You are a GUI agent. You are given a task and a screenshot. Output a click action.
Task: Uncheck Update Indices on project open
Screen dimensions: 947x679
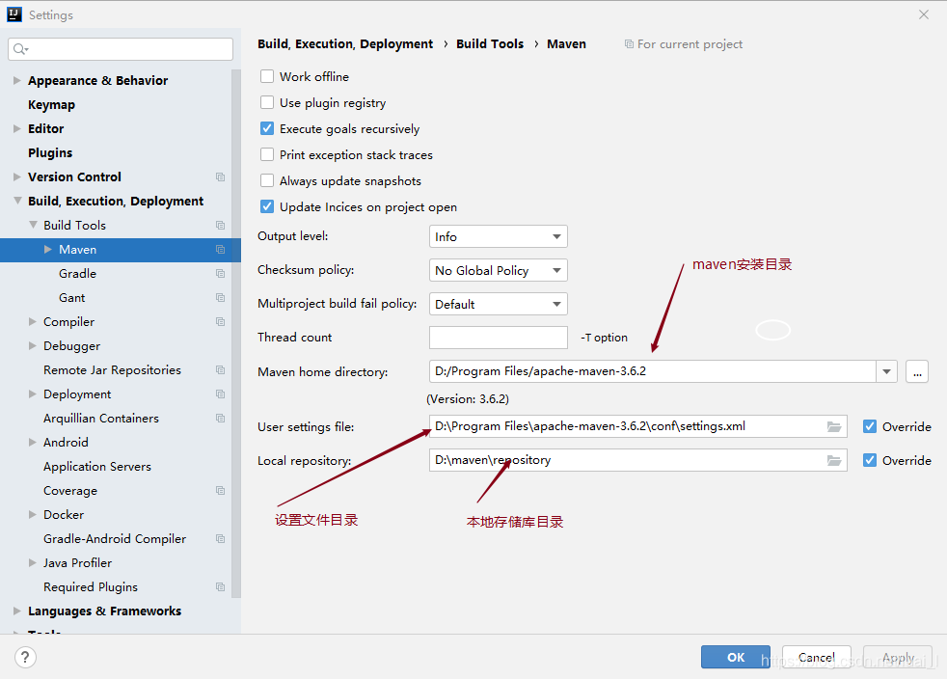(267, 206)
